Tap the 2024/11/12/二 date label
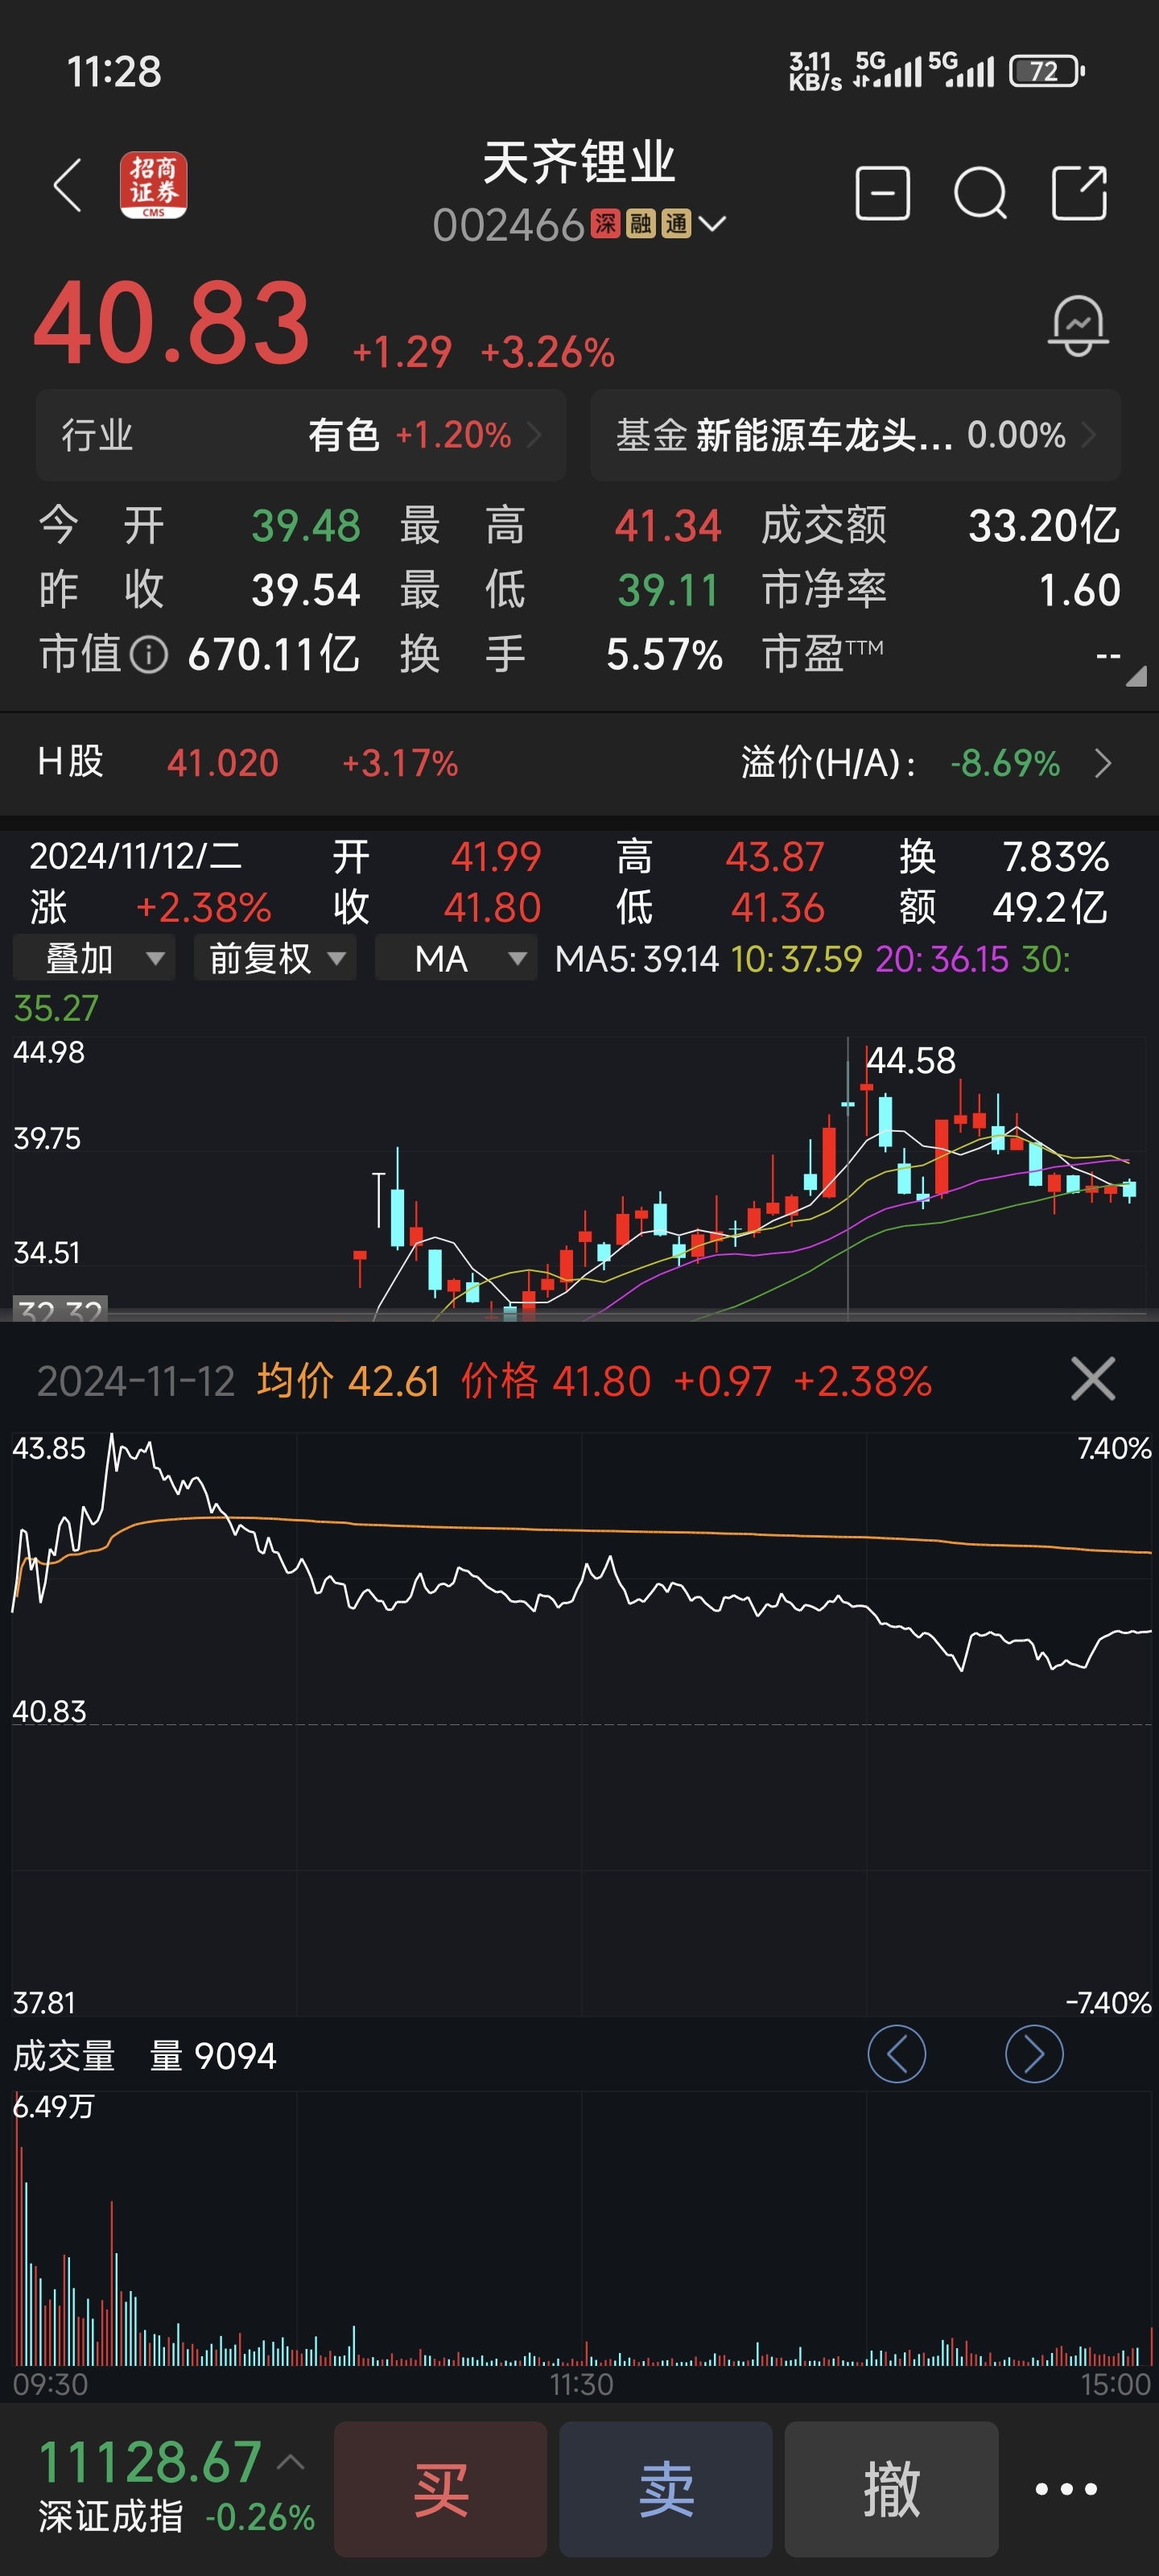 (135, 857)
